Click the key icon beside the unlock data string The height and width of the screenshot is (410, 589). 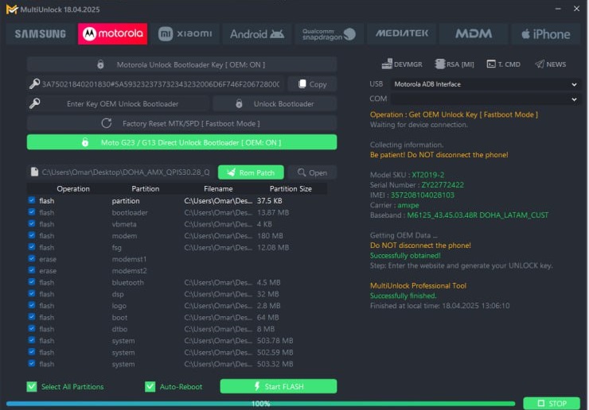click(34, 83)
